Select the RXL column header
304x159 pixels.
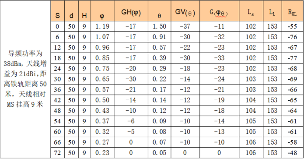[293, 11]
